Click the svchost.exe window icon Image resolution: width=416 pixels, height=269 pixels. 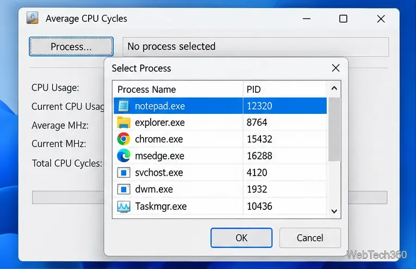click(x=123, y=172)
